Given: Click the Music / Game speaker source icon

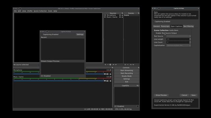Looking at the screenshot, I should (x=105, y=17).
